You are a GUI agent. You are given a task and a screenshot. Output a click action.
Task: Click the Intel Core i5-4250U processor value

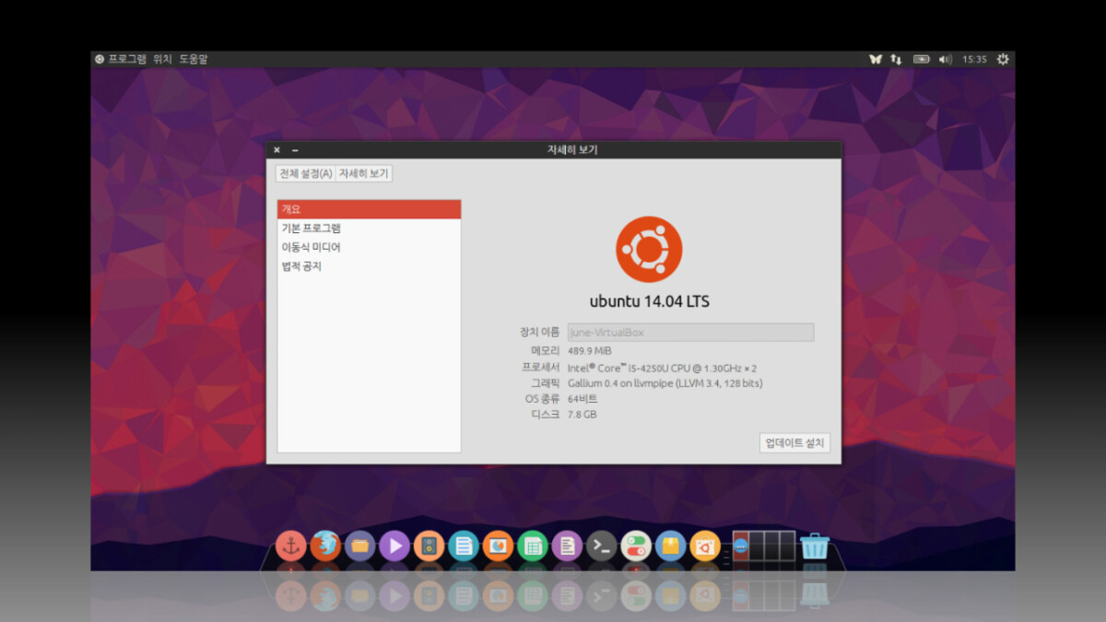click(663, 368)
